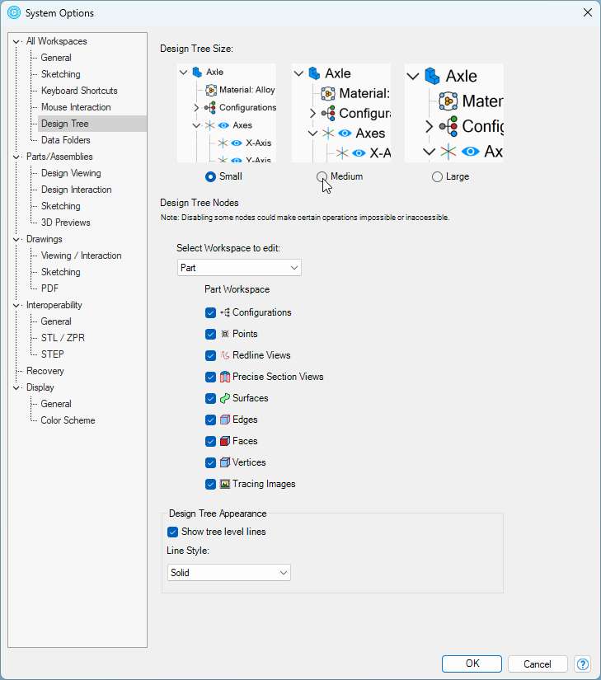
Task: Click the green Surfaces node icon
Action: pyautogui.click(x=224, y=398)
